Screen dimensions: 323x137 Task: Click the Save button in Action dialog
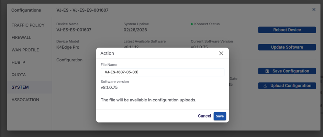click(x=220, y=116)
